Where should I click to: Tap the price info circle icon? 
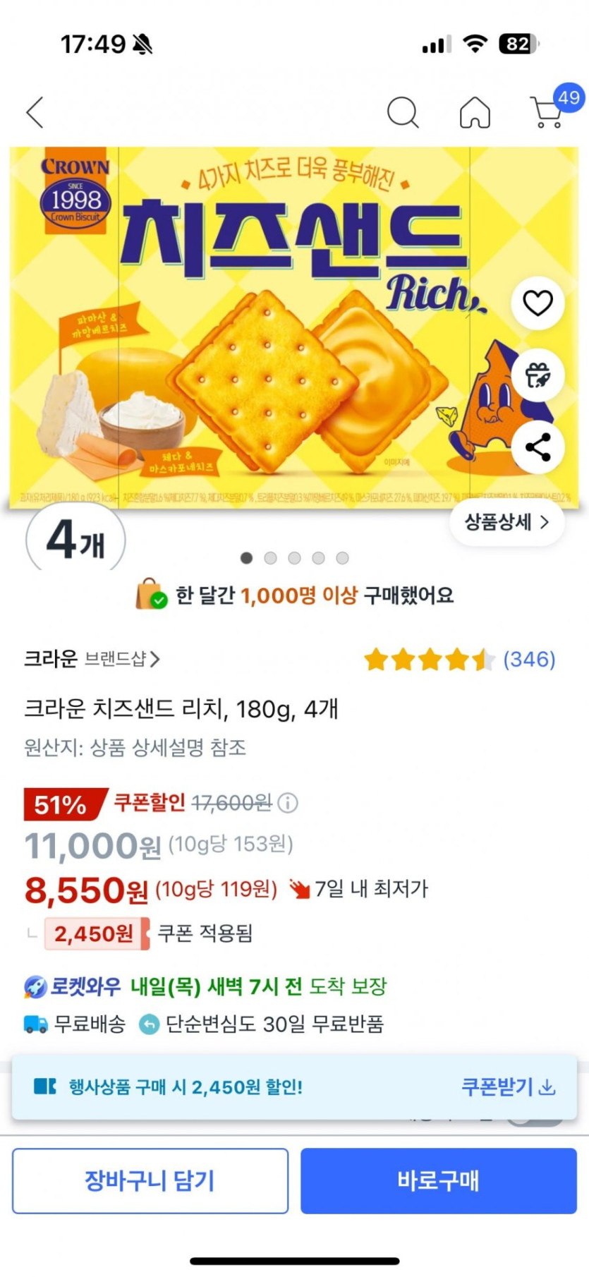click(288, 802)
